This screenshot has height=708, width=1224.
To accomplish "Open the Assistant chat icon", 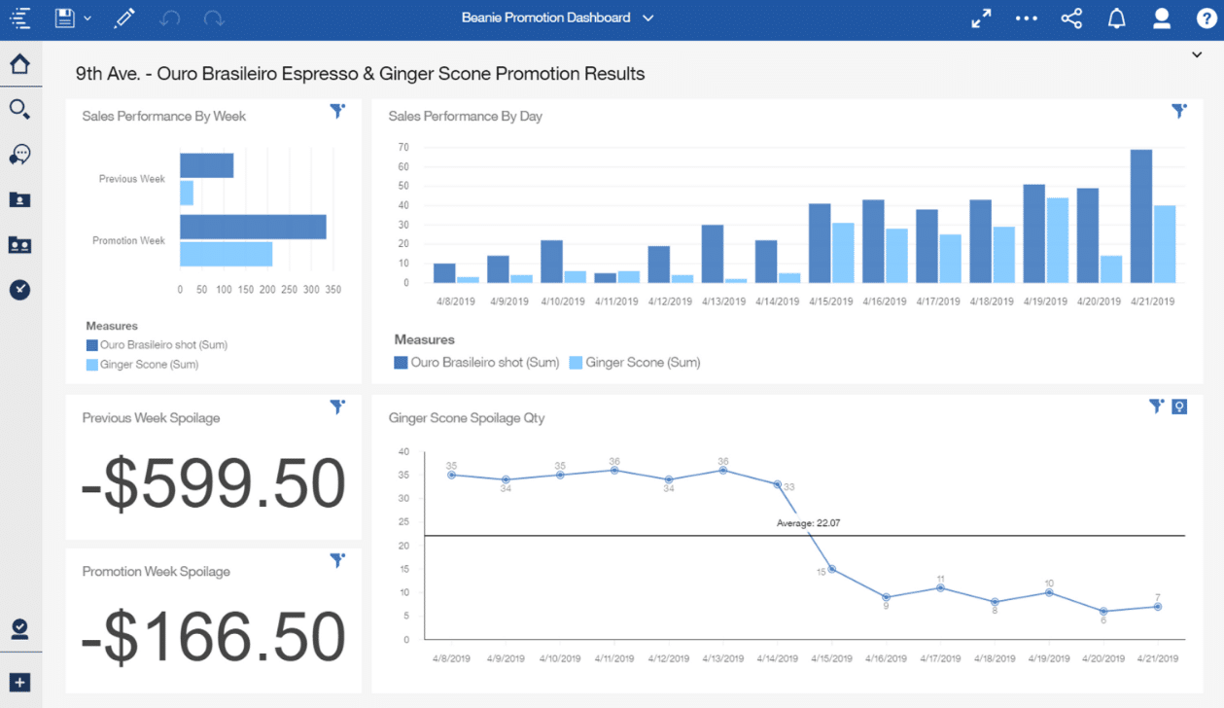I will 19,155.
